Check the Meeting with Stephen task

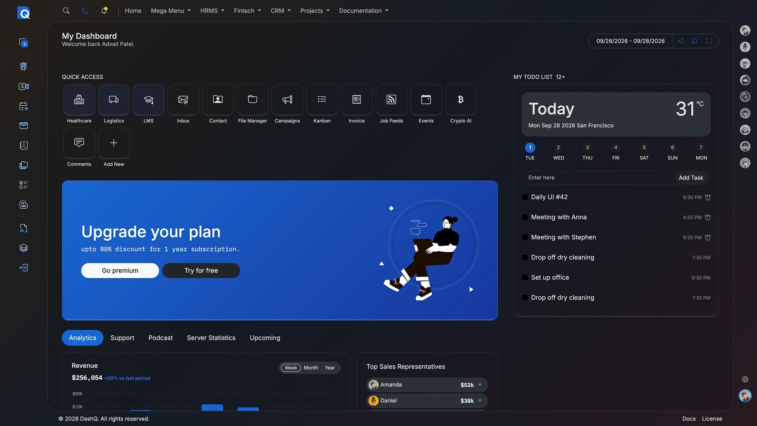pos(525,237)
